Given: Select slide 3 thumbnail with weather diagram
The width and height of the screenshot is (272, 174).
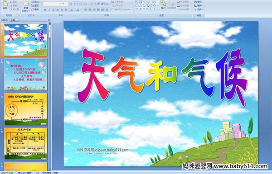Looking at the screenshot, I should (x=25, y=109).
